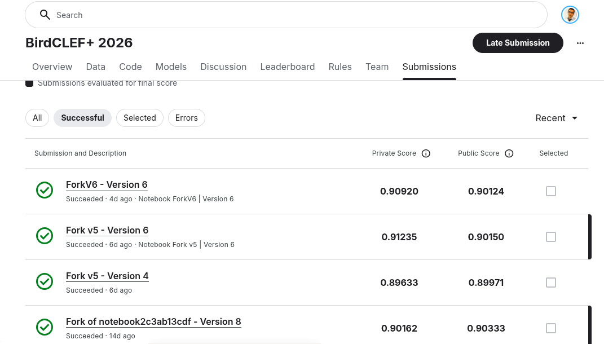Click the success check for Fork v5 Version 6
This screenshot has height=344, width=604.
point(45,236)
